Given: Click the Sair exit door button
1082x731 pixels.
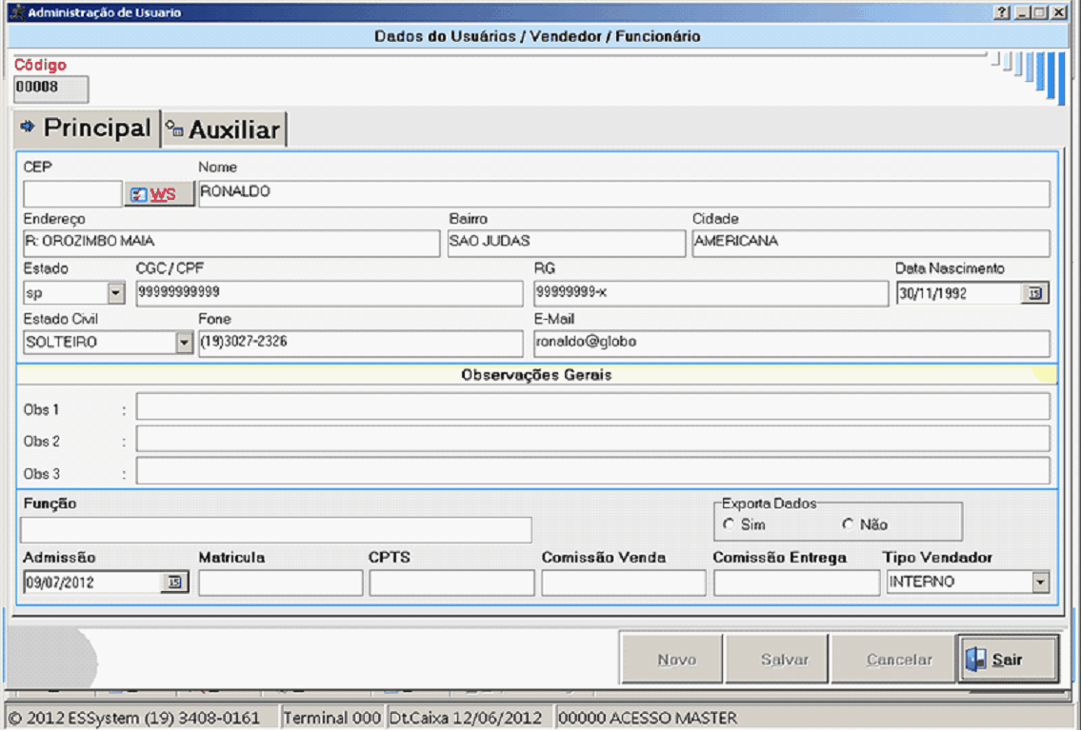Looking at the screenshot, I should 1007,660.
